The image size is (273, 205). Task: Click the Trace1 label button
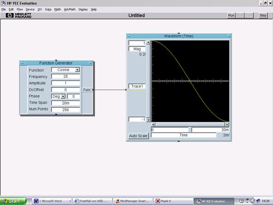137,86
